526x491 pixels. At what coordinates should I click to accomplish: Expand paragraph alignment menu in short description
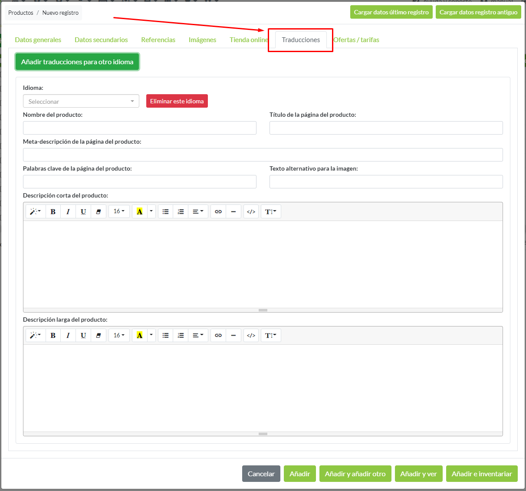point(198,211)
